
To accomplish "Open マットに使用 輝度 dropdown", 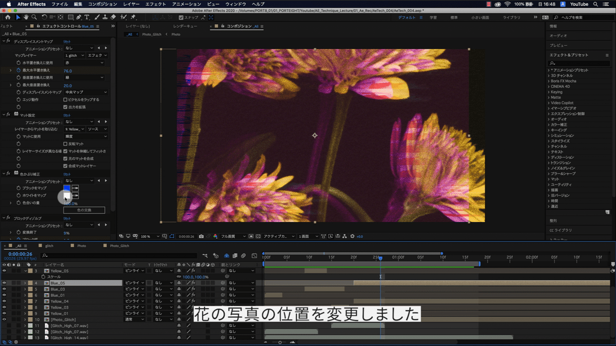I will click(x=86, y=136).
